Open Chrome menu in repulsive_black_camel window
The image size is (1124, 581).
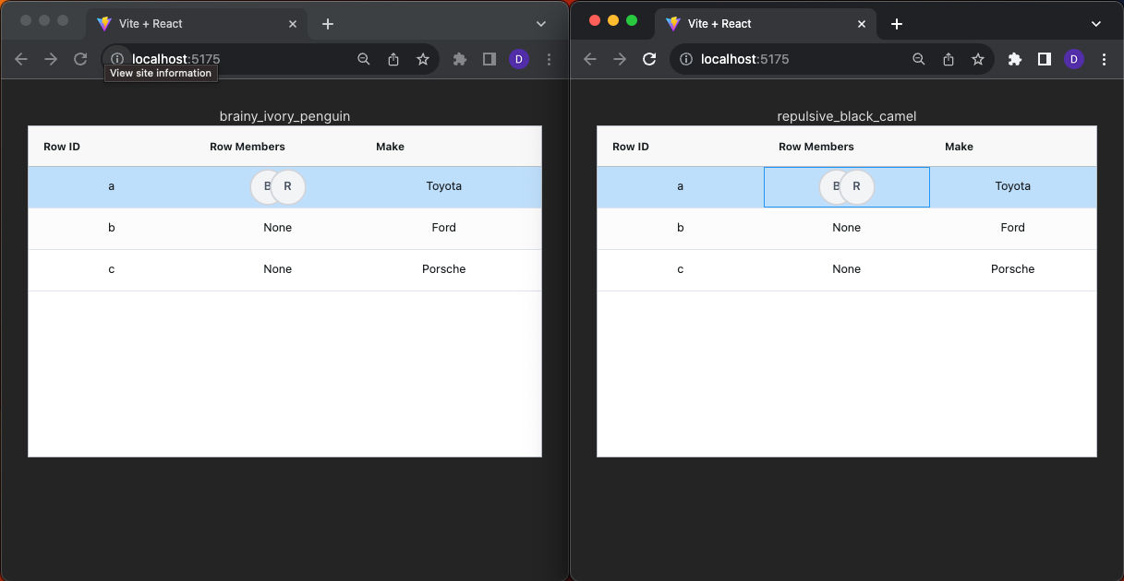[x=1104, y=59]
